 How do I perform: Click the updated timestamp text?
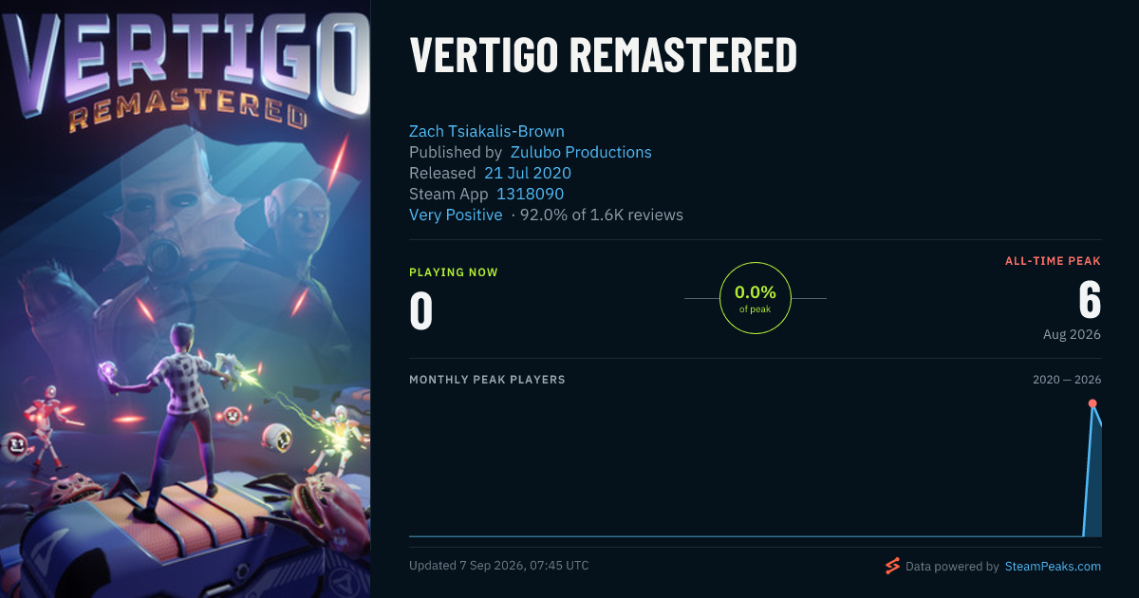499,566
